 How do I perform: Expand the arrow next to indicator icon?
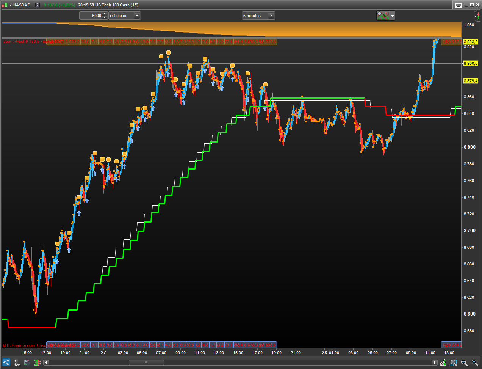392,16
